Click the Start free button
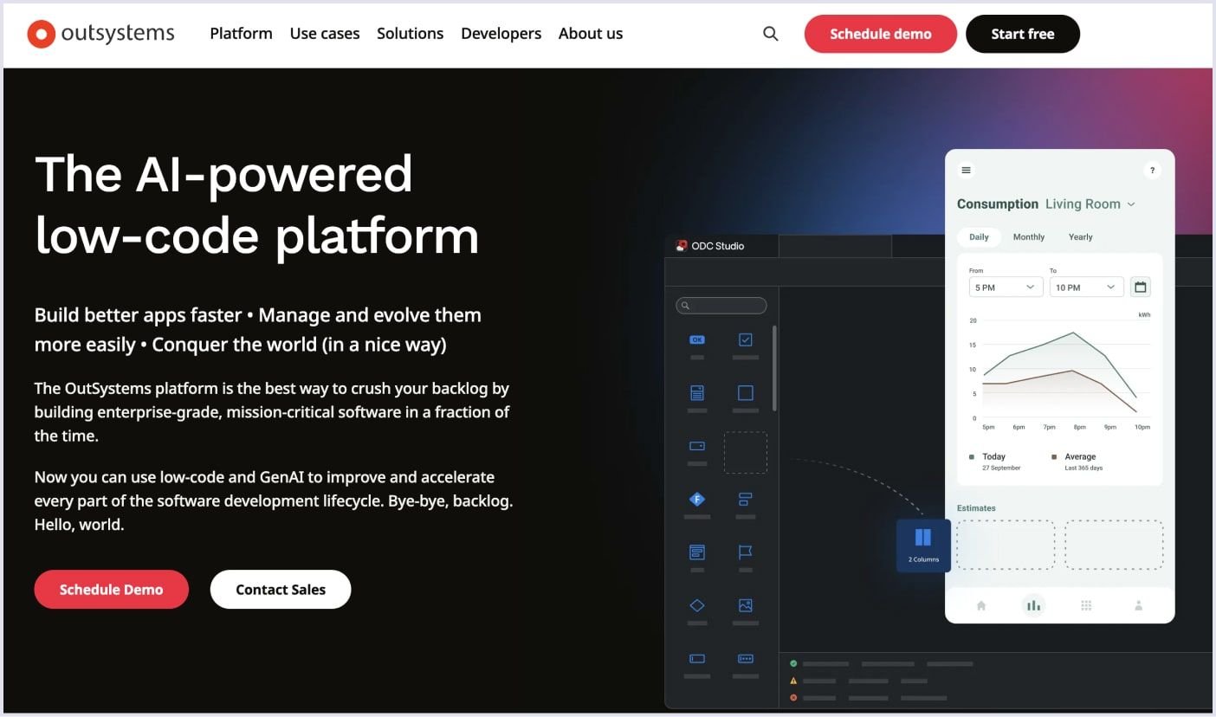Screen dimensions: 1216x717 click(x=1023, y=34)
